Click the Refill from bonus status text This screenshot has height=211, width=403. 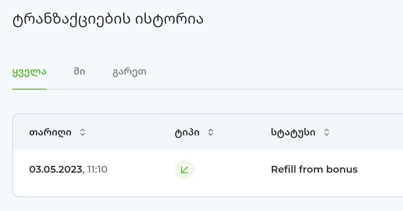coord(314,170)
